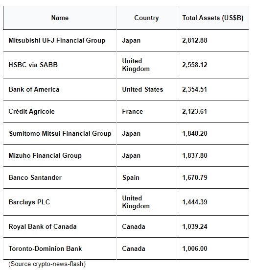Click the Toronto-Dominion Bank cell
This screenshot has width=255, height=270.
pos(60,248)
